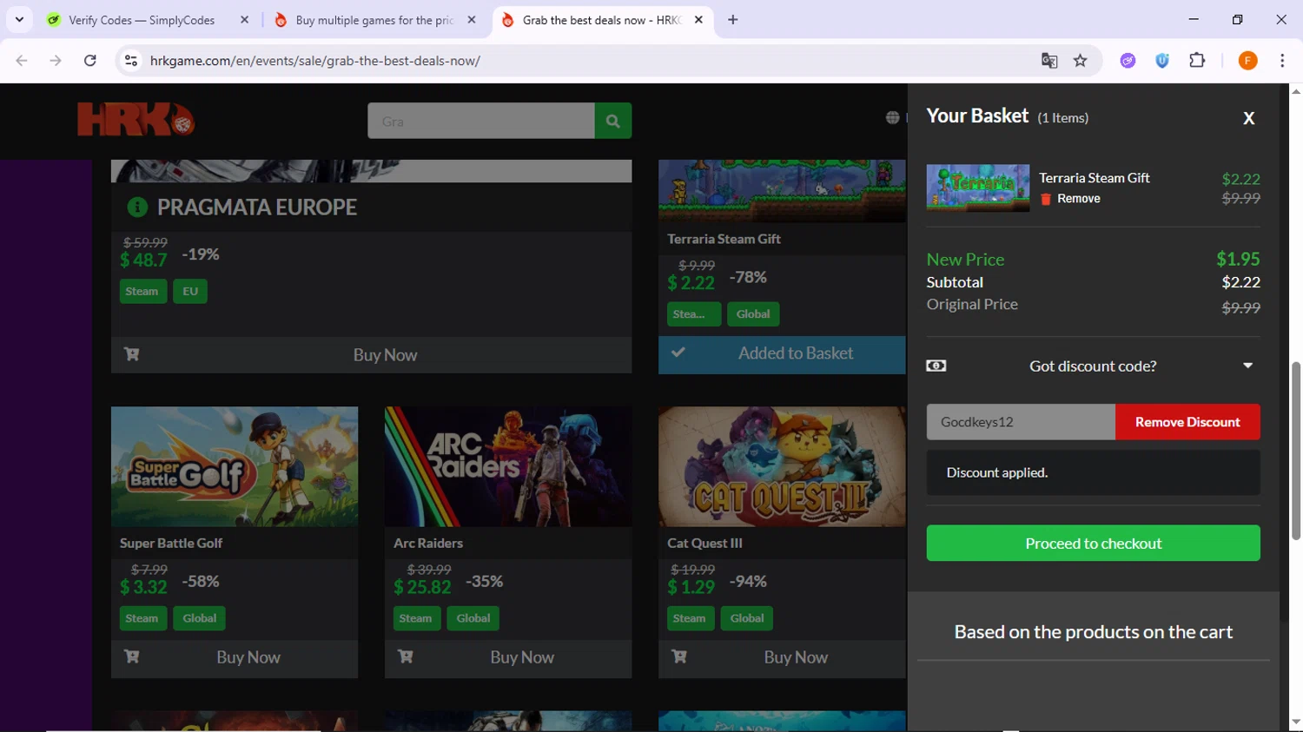The width and height of the screenshot is (1303, 732).
Task: Open the purple round extension icon
Action: point(1128,61)
